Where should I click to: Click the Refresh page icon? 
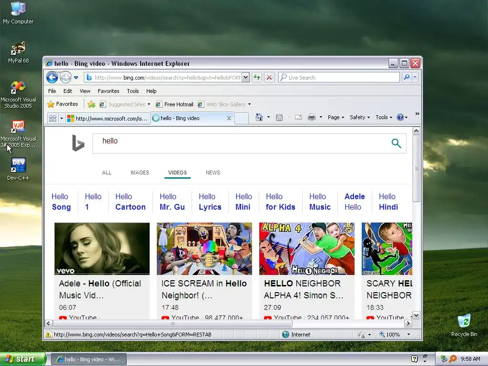257,77
